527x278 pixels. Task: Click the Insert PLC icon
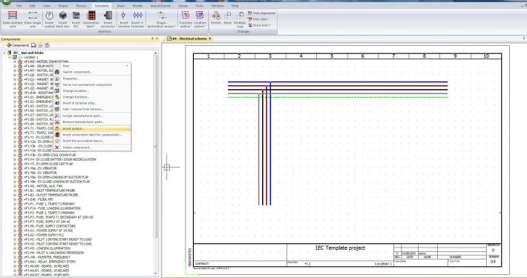(76, 19)
